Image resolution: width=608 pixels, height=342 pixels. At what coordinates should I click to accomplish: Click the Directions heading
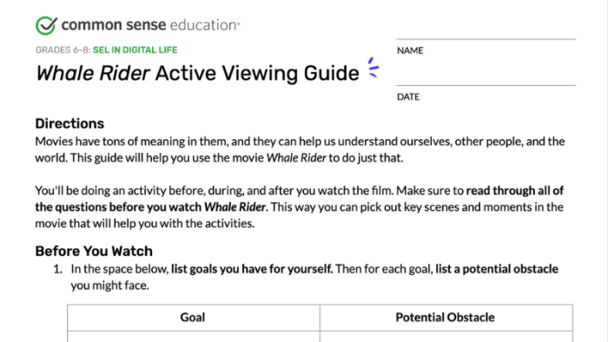click(69, 123)
